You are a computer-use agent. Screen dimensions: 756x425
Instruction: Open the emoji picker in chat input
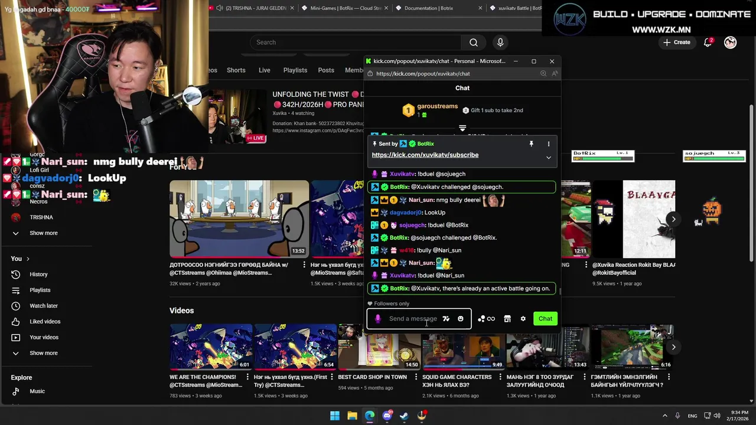pos(461,319)
